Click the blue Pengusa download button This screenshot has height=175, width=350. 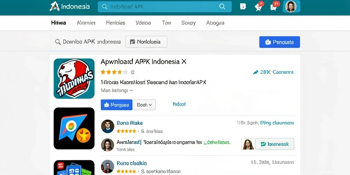(x=117, y=105)
